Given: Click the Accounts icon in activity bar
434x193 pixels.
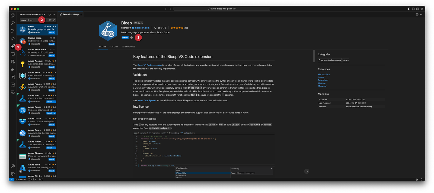Looking at the screenshot, I should [x=13, y=166].
